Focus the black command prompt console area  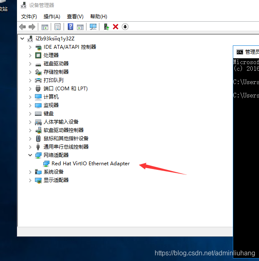point(246,158)
